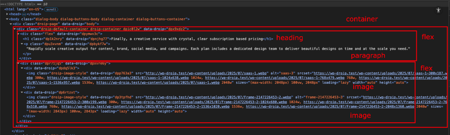The height and width of the screenshot is (135, 450).
Task: Collapse the dpu3xvnm paragraph element
Action: point(22,44)
